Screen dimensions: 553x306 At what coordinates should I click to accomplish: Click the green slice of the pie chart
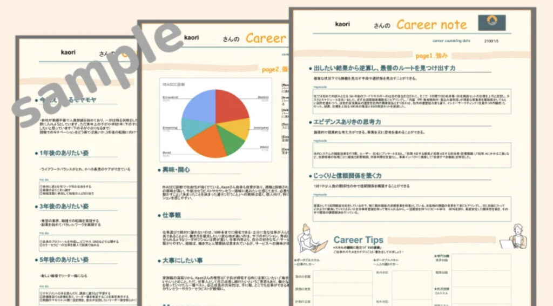232,142
